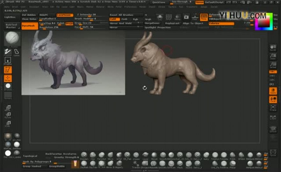Click the MergeDown button
281x172 pixels.
[152, 23]
